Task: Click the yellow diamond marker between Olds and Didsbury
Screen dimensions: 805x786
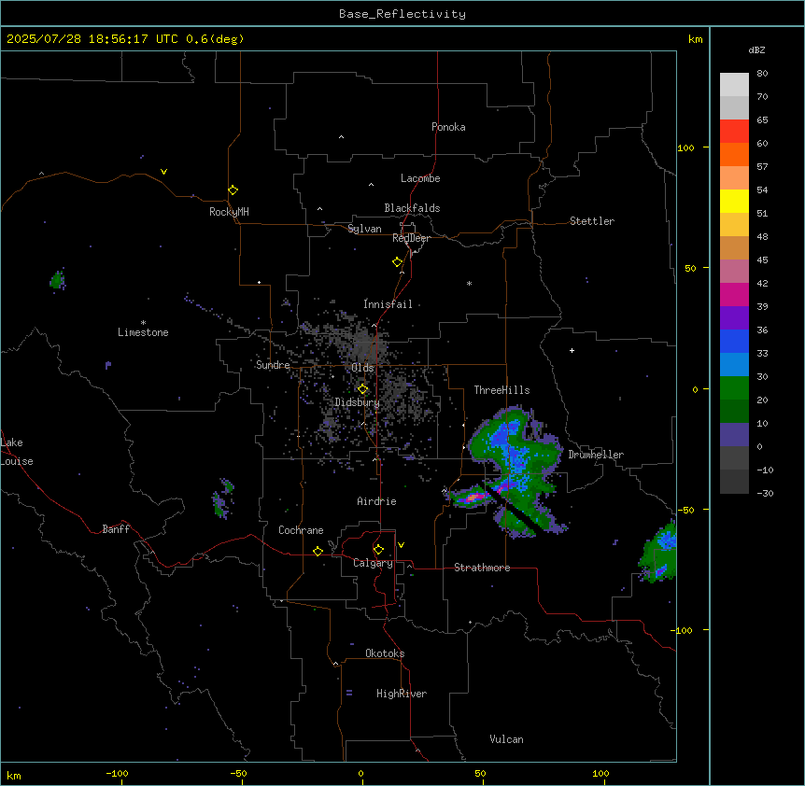Action: 362,389
